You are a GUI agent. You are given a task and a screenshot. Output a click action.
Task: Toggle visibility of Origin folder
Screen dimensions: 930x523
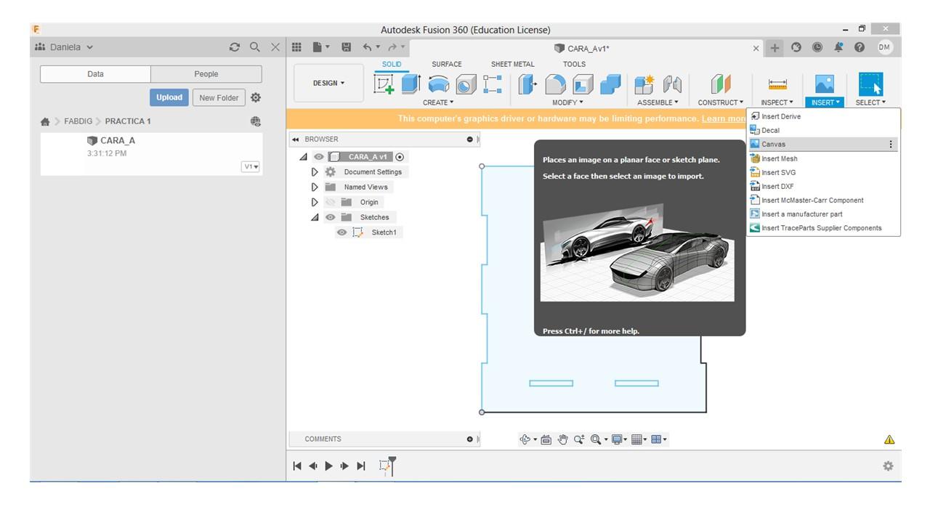(331, 202)
